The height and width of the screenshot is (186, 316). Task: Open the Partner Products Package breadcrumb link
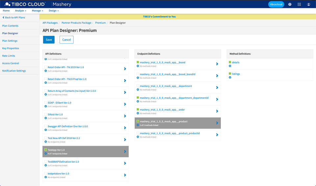pyautogui.click(x=76, y=23)
